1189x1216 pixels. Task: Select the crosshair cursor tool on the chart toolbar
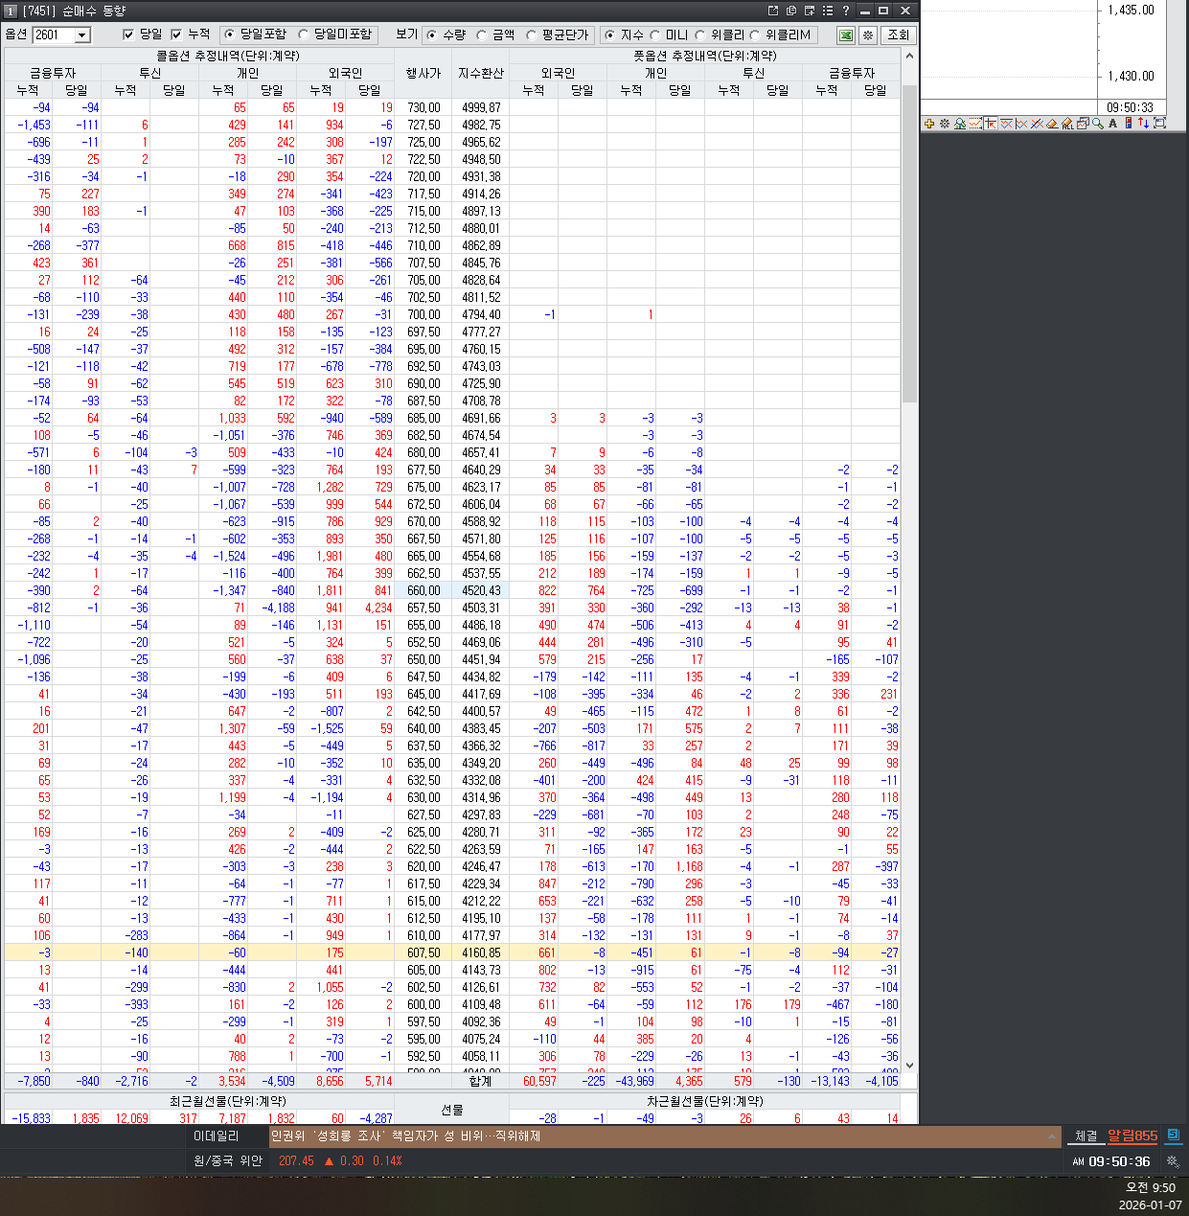(992, 124)
